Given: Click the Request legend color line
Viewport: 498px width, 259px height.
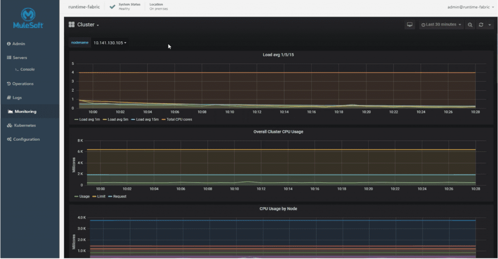Looking at the screenshot, I should click(110, 197).
